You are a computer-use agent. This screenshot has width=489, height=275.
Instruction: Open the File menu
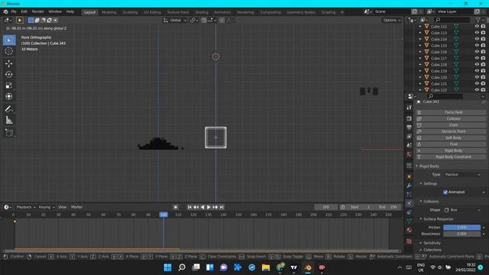tap(14, 12)
